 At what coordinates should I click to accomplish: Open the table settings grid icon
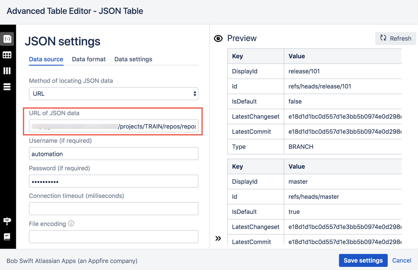point(7,55)
